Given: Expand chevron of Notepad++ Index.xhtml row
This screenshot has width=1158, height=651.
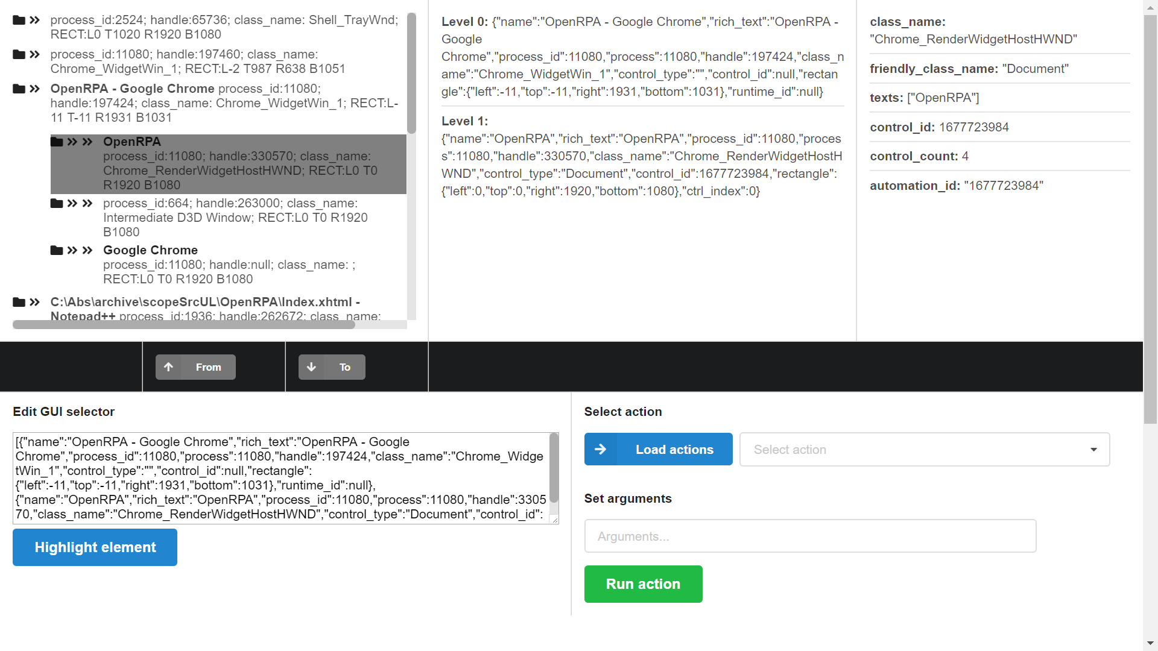Looking at the screenshot, I should (35, 302).
